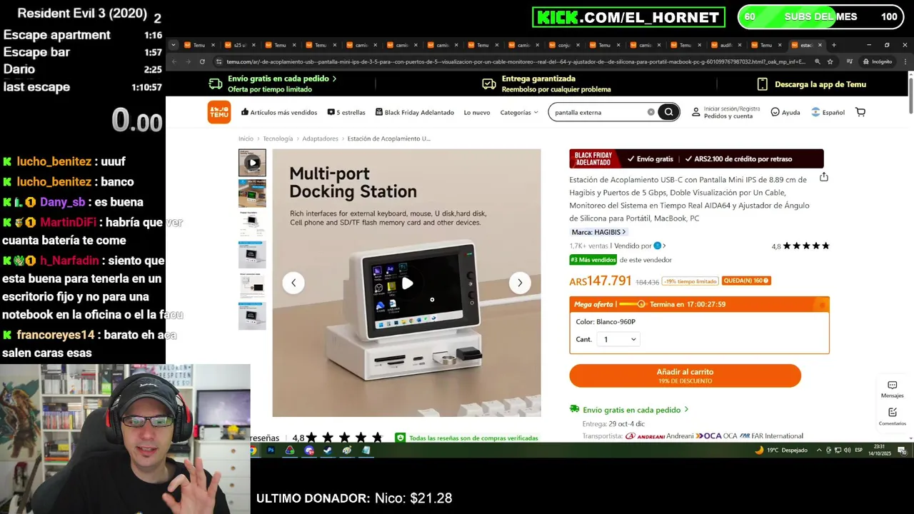Image resolution: width=914 pixels, height=514 pixels.
Task: Open the notification center icon in tray
Action: click(x=903, y=450)
